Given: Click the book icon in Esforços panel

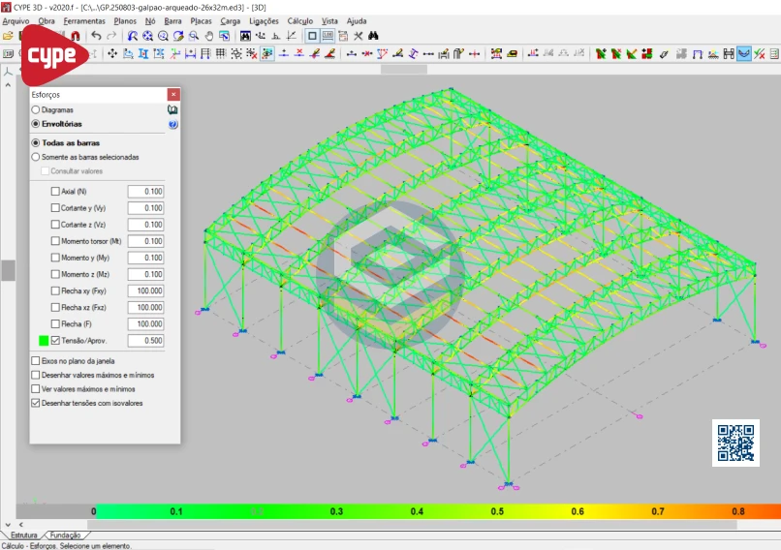Looking at the screenshot, I should pyautogui.click(x=172, y=110).
